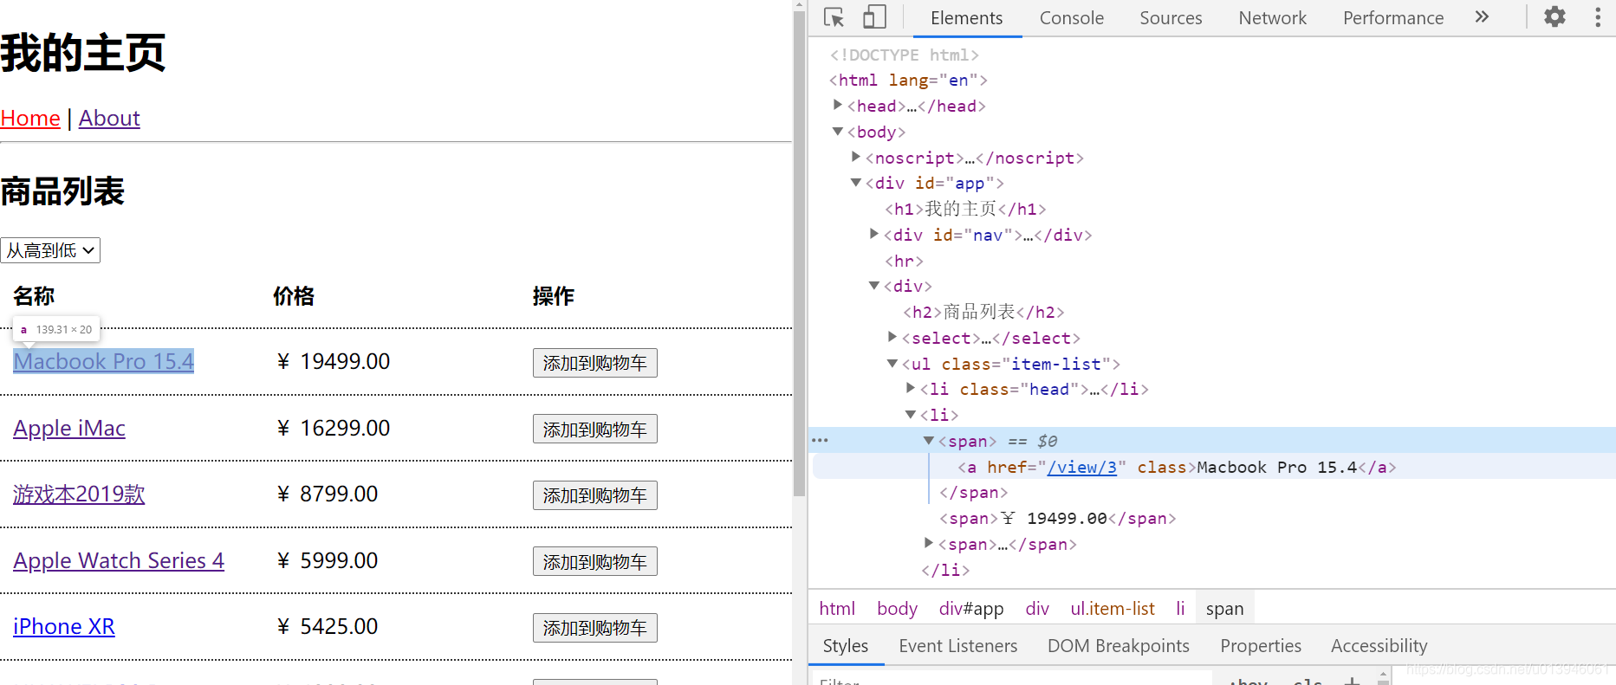Open the Performance tab
The height and width of the screenshot is (685, 1616).
click(x=1392, y=18)
